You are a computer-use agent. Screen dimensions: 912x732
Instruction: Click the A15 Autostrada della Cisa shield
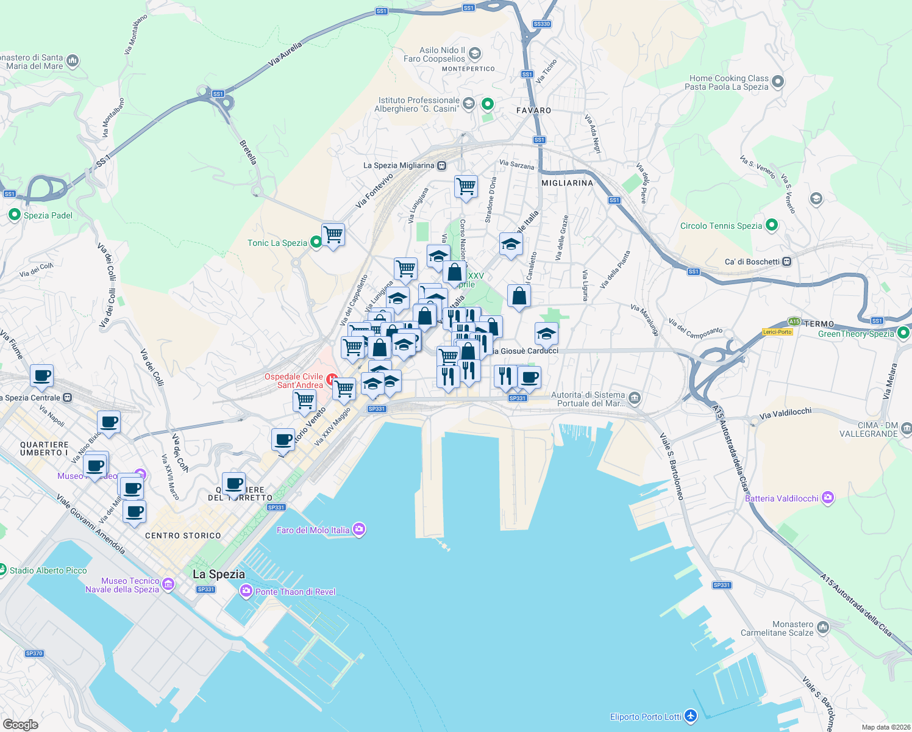pos(794,321)
